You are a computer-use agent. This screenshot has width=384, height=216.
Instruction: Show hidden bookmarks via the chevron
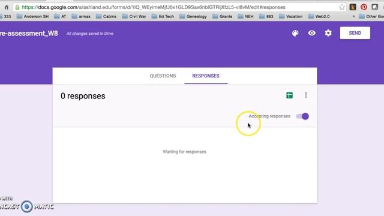(353, 16)
